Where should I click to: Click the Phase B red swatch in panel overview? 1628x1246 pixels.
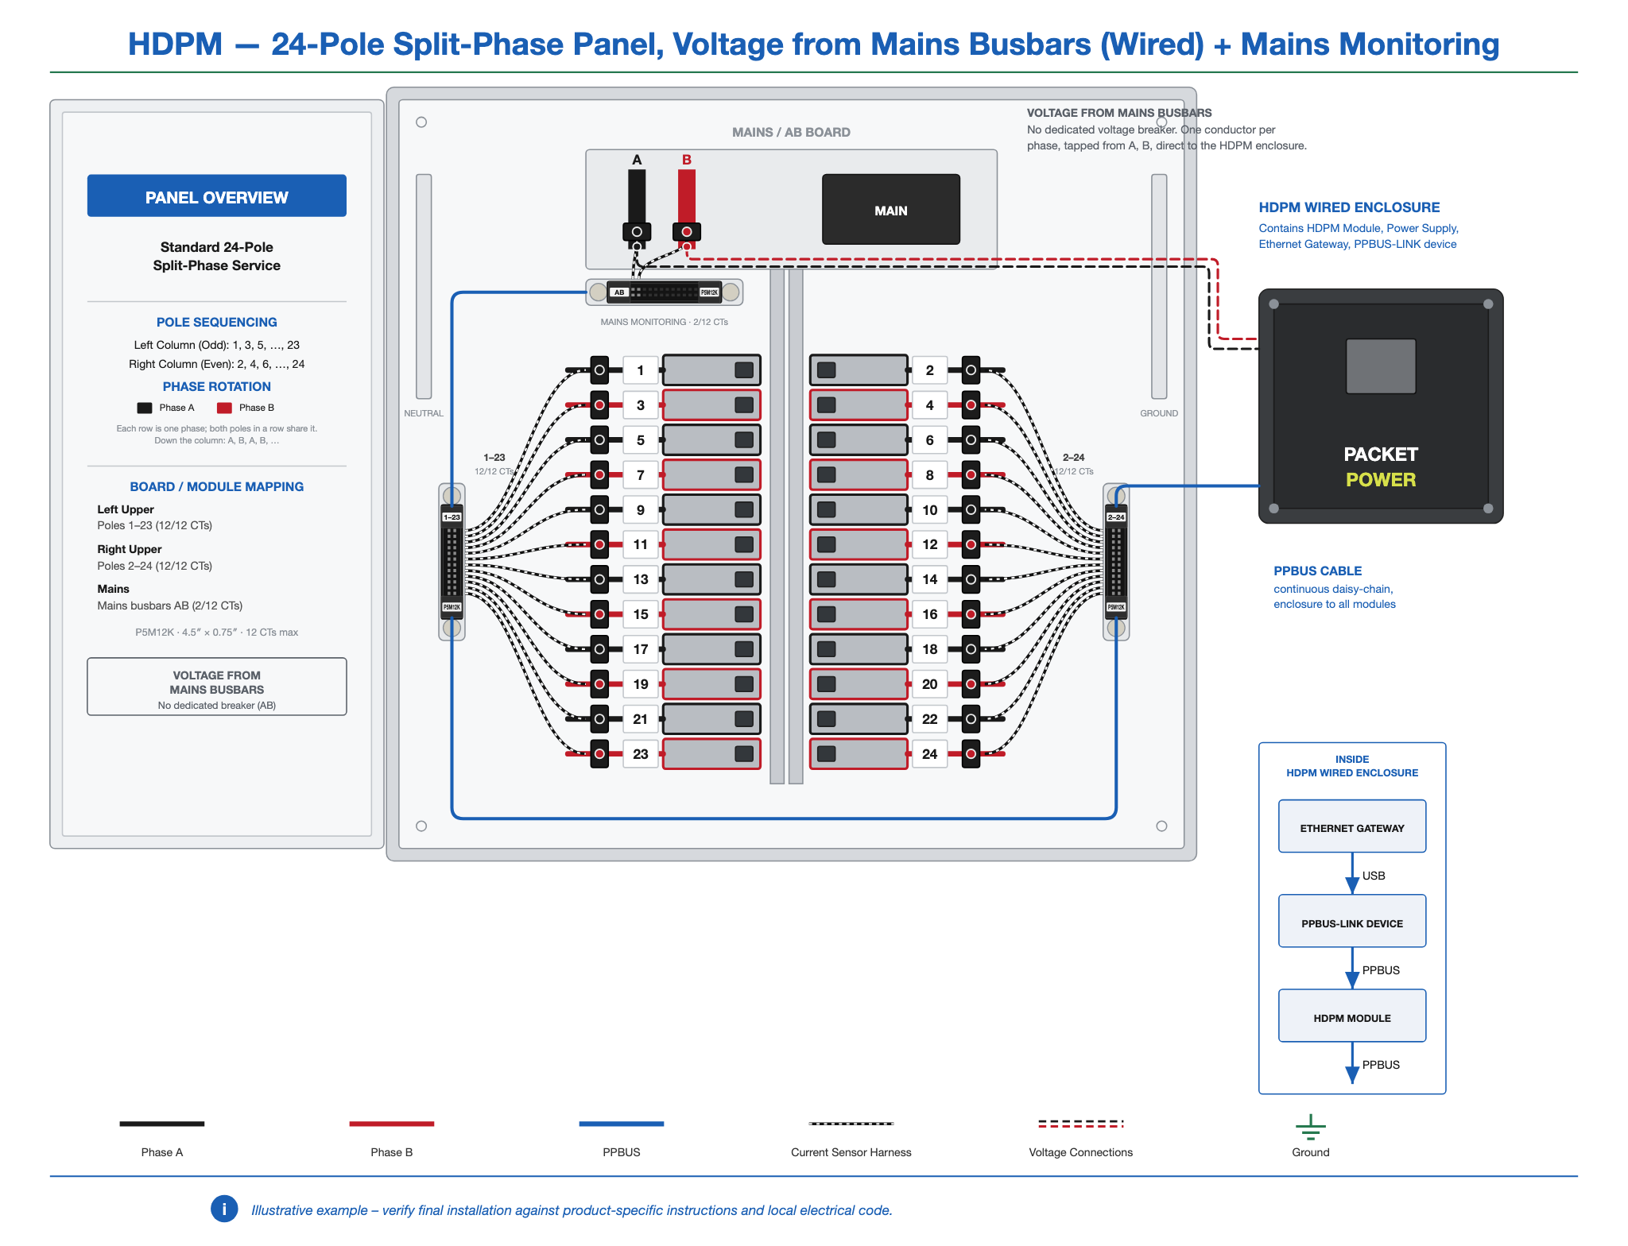pyautogui.click(x=225, y=408)
